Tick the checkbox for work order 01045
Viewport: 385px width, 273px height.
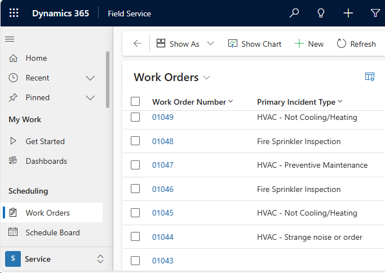pos(135,213)
